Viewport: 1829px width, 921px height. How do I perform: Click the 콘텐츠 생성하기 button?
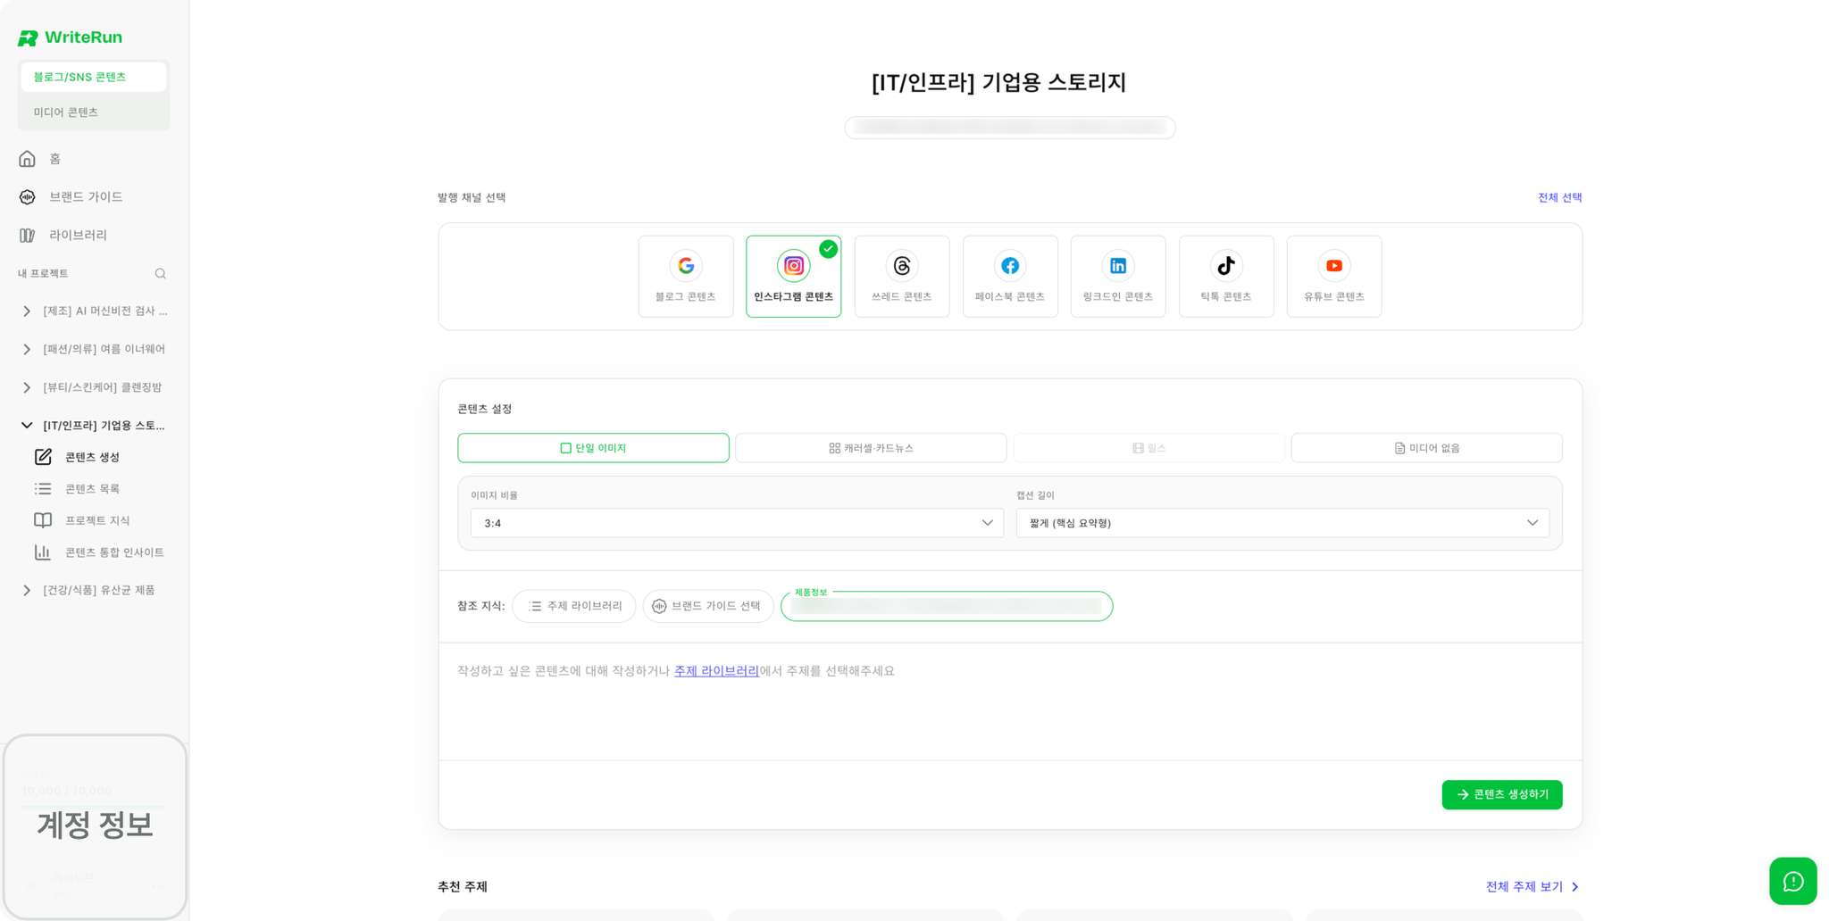click(x=1502, y=795)
